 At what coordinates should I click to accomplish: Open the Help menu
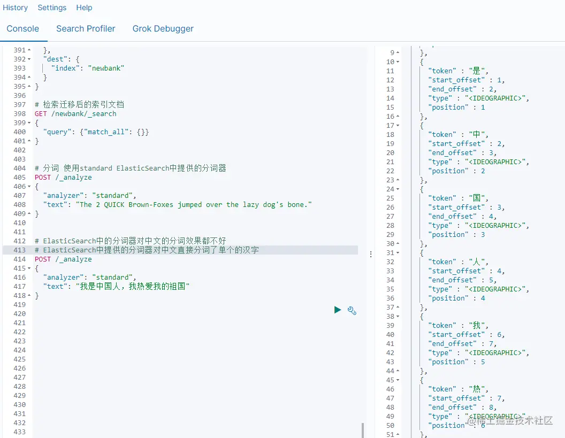coord(84,7)
